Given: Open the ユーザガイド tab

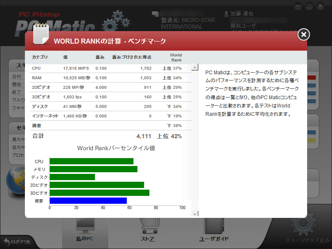Looking at the screenshot, I should coord(214,239).
